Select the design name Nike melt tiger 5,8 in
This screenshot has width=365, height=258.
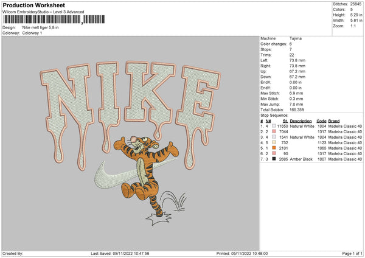[40, 27]
